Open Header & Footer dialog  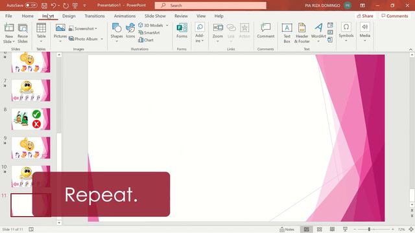click(302, 34)
